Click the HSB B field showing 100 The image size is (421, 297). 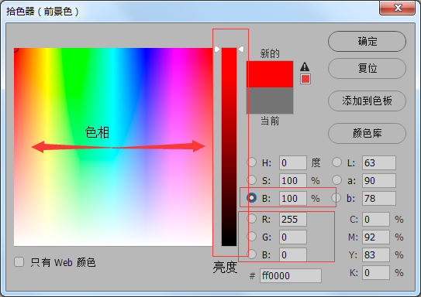point(292,199)
